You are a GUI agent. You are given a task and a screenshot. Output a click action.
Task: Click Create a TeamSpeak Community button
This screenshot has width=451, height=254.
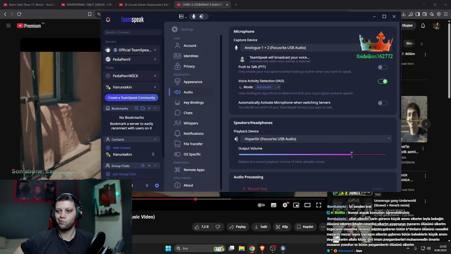131,98
